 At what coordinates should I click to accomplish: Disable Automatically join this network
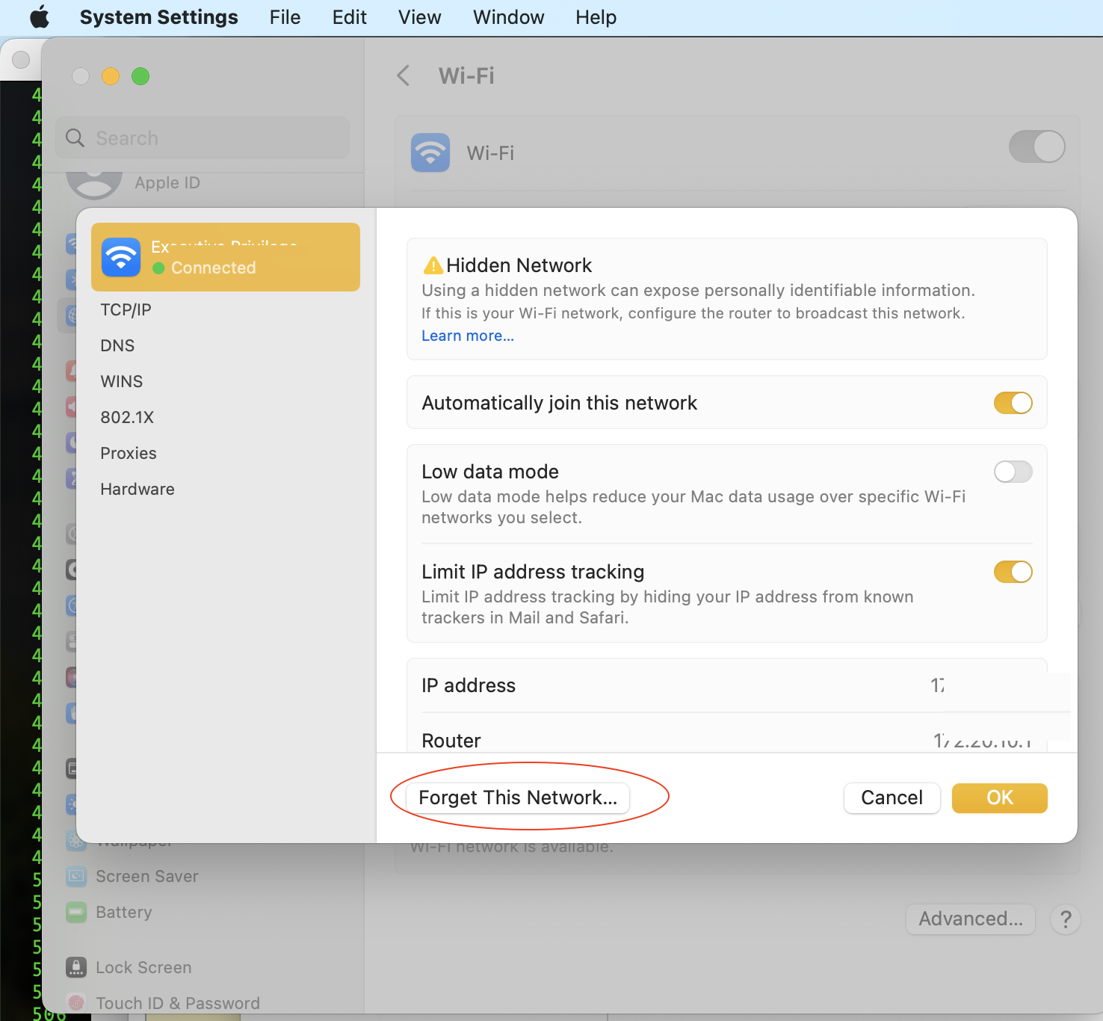(x=1013, y=403)
